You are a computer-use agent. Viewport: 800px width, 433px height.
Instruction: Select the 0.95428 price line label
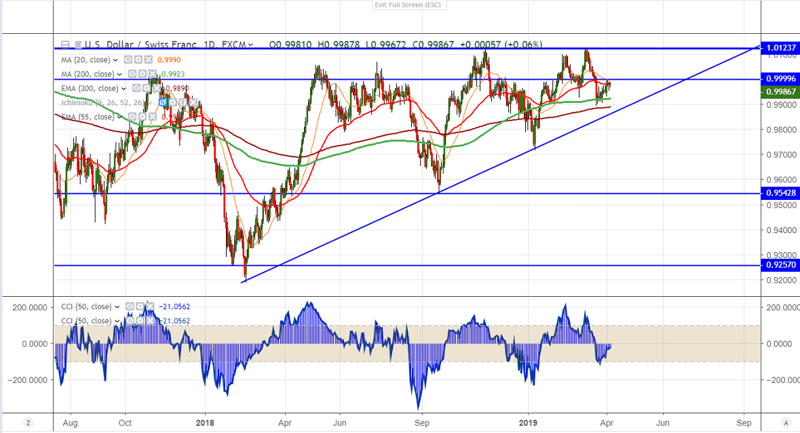coord(780,193)
